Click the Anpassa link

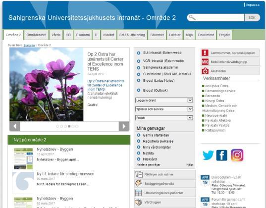pos(253,5)
